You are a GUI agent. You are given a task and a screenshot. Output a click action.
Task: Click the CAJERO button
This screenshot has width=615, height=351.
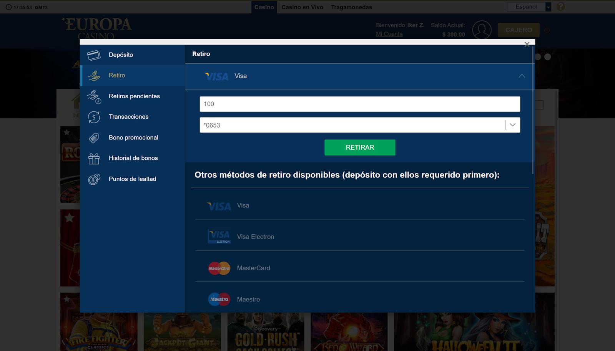coord(519,30)
